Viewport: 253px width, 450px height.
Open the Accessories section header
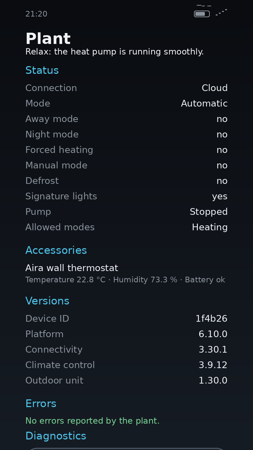pyautogui.click(x=56, y=250)
